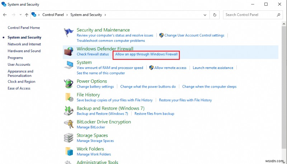Click the Security and Maintenance flag icon

(x=69, y=33)
